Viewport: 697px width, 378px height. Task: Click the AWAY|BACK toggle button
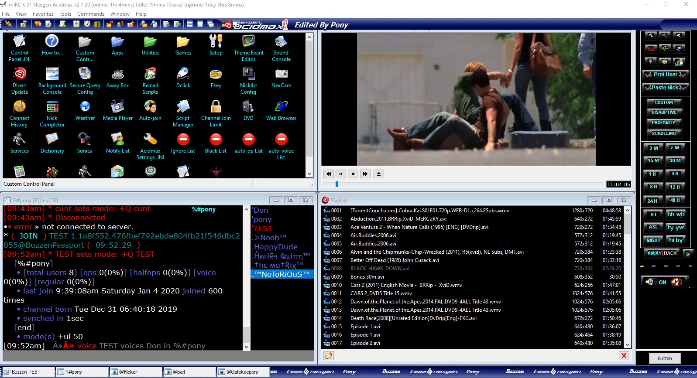[x=662, y=253]
